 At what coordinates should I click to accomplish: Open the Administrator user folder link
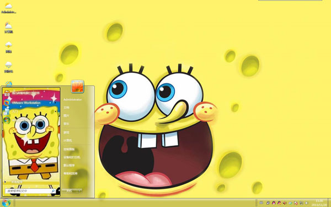(72, 99)
